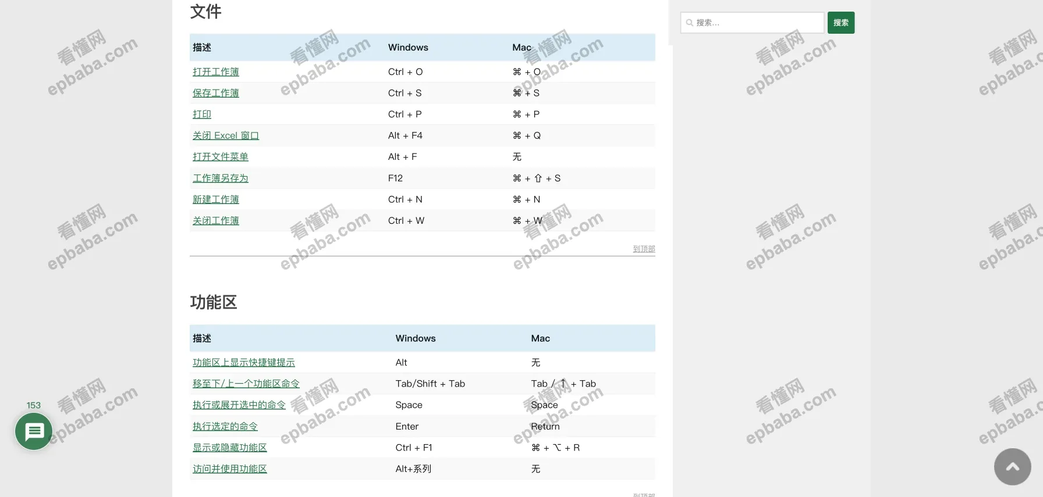The height and width of the screenshot is (497, 1043).
Task: Open the 工作簿另存为 link
Action: 220,178
